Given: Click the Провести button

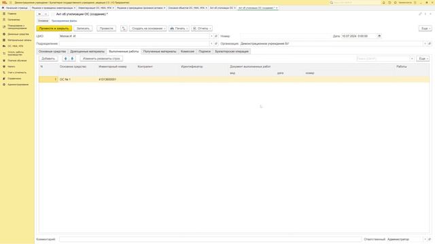Looking at the screenshot, I should point(106,28).
